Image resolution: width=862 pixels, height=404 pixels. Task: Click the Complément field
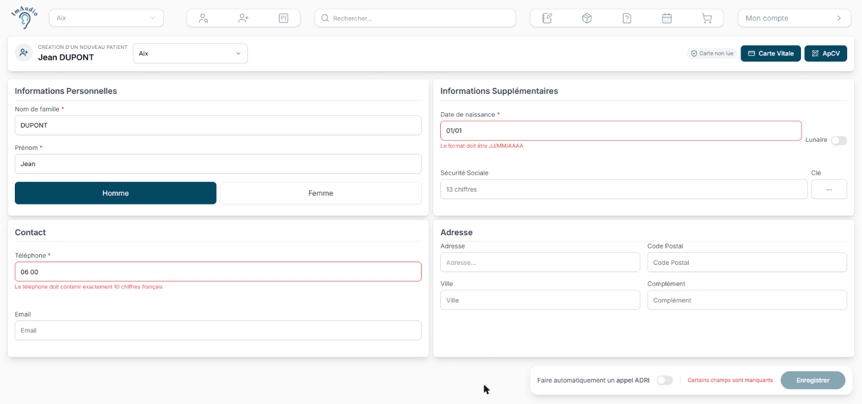pyautogui.click(x=747, y=300)
